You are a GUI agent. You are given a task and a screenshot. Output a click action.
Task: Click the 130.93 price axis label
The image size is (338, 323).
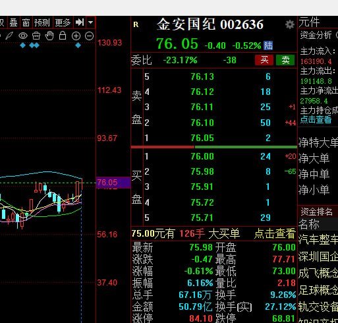[109, 43]
